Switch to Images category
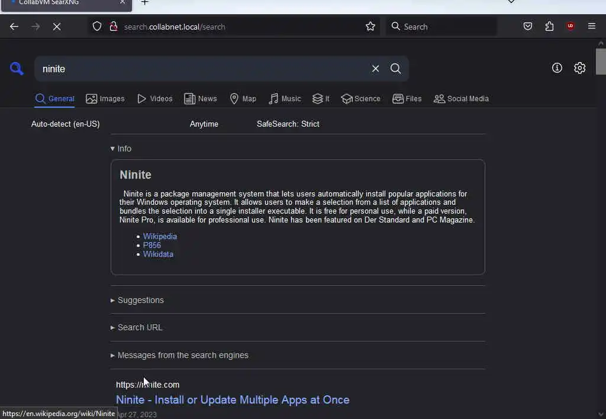 105,99
